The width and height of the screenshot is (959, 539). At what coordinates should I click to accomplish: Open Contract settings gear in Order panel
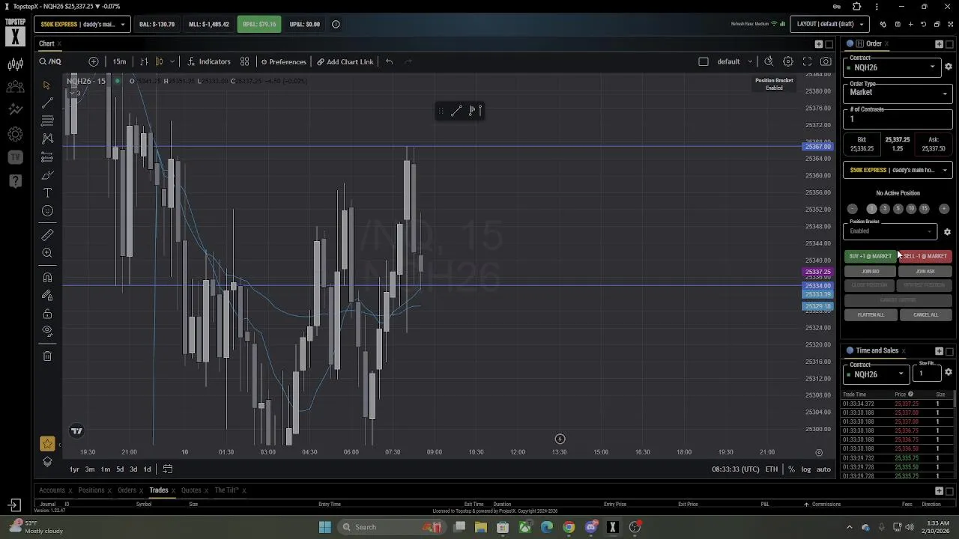(x=948, y=67)
